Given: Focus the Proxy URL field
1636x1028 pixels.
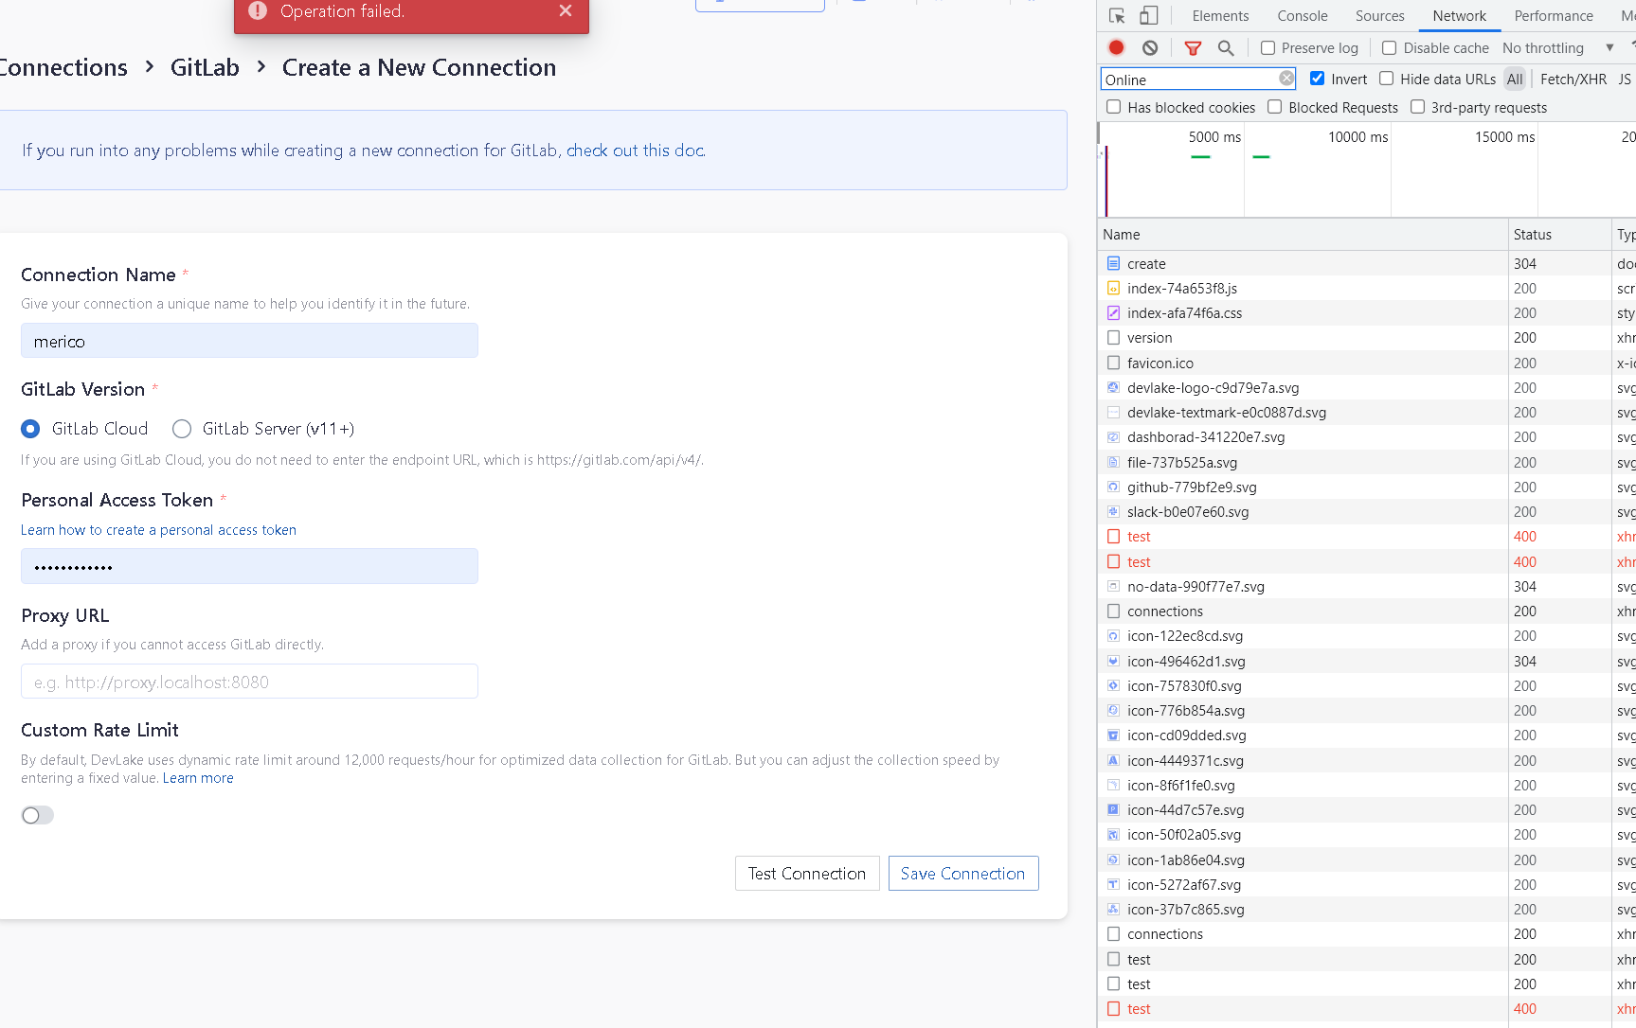Looking at the screenshot, I should tap(249, 682).
